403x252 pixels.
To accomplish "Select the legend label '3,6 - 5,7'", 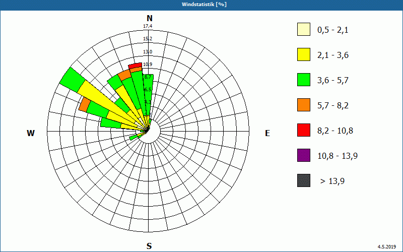I will click(x=333, y=81).
